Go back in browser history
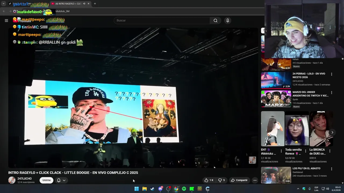Image resolution: width=344 pixels, height=193 pixels. [4, 11]
